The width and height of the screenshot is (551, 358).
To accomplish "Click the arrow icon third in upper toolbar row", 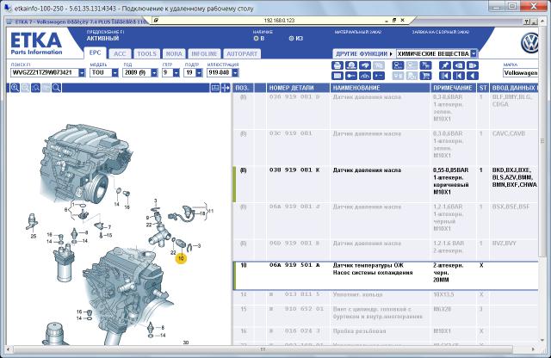I will pos(365,65).
